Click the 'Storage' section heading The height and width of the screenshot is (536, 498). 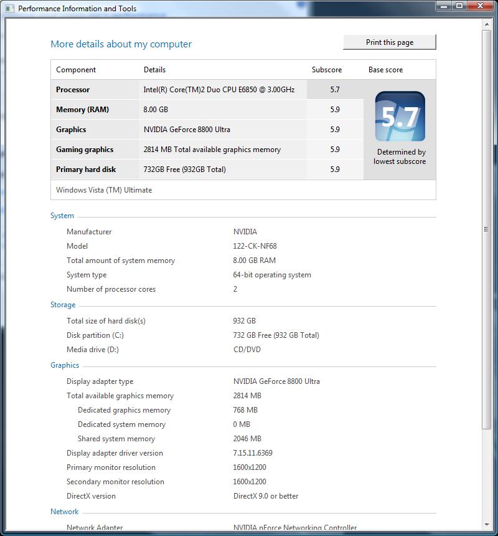tap(63, 305)
